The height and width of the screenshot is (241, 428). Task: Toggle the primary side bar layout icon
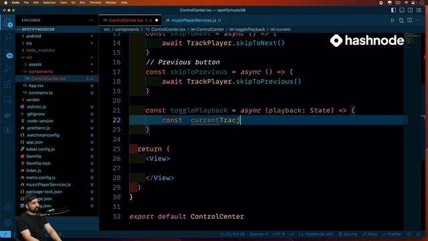coord(393,10)
